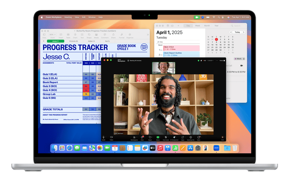This screenshot has width=287, height=176.
Task: Launch AI Companion in Zoom
Action: tap(174, 138)
